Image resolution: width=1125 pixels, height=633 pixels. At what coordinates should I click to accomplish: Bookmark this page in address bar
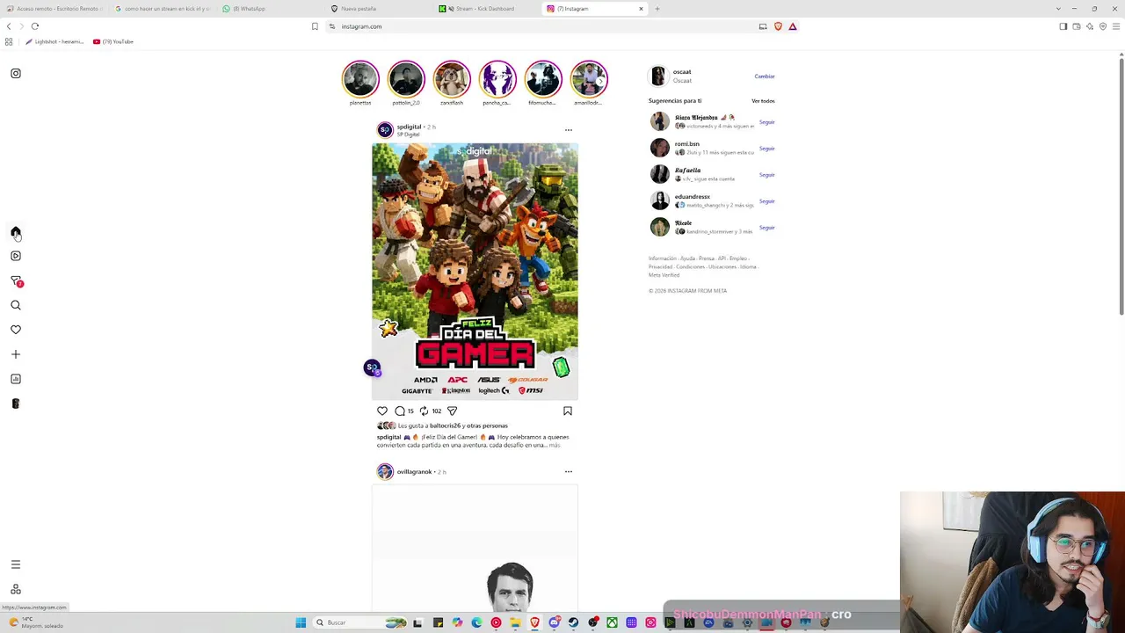[315, 26]
